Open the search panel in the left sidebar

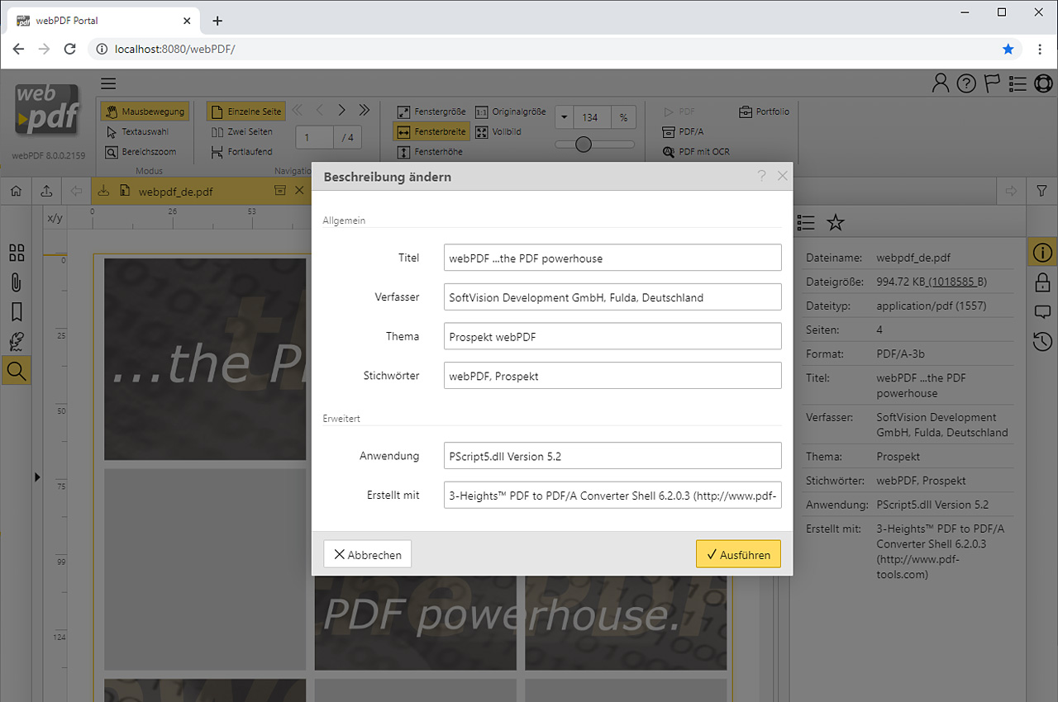[x=17, y=370]
